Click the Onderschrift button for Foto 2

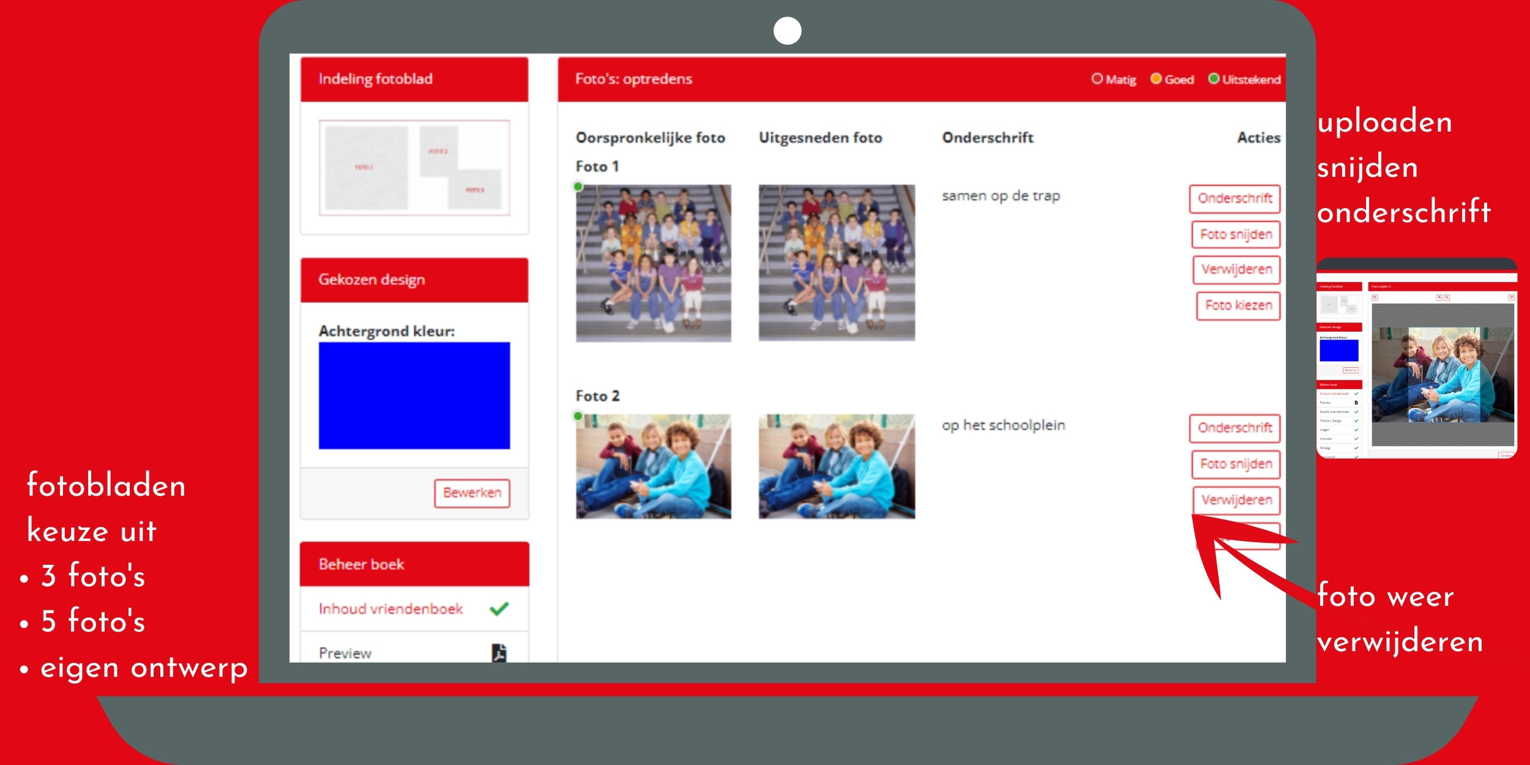pyautogui.click(x=1235, y=428)
